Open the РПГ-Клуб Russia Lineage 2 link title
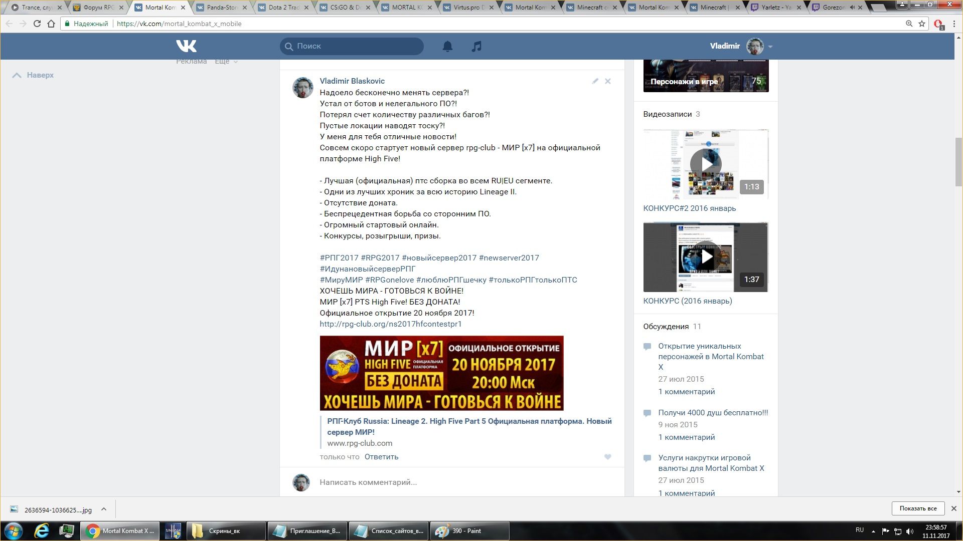Viewport: 963px width, 541px height. click(469, 426)
